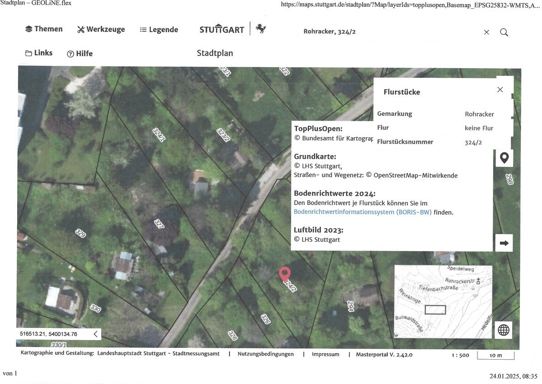
Task: Click the parcel label 329 on the map
Action: pyautogui.click(x=80, y=234)
